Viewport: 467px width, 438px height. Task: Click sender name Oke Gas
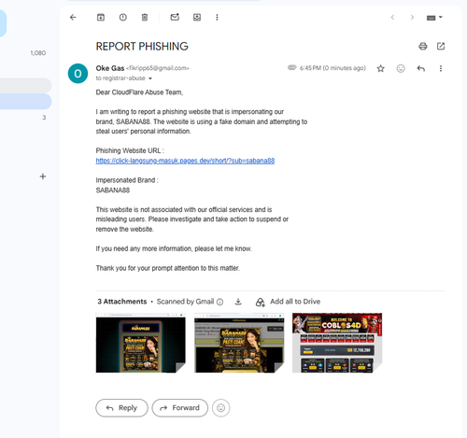pyautogui.click(x=110, y=68)
